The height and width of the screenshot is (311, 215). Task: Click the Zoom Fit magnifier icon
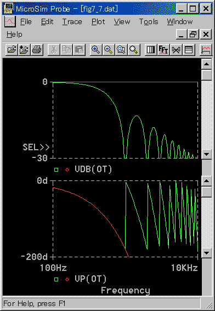point(134,49)
